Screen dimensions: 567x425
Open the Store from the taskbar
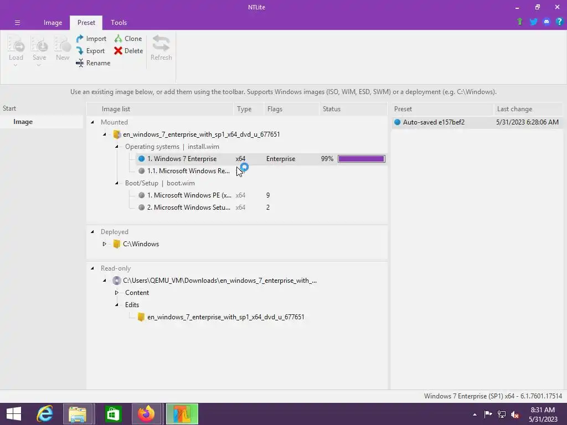click(x=113, y=414)
